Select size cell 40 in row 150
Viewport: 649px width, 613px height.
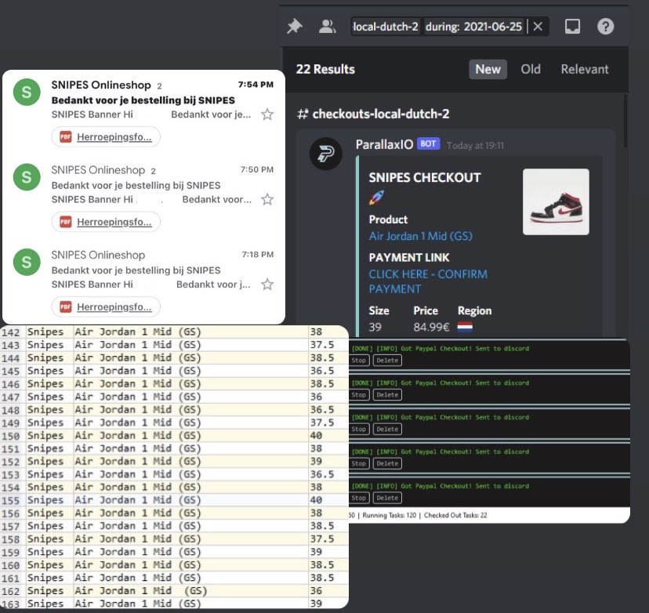tap(328, 435)
